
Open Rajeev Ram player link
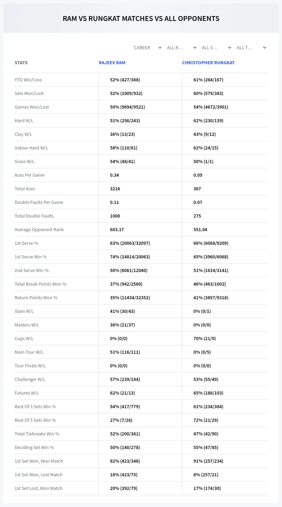(x=112, y=63)
